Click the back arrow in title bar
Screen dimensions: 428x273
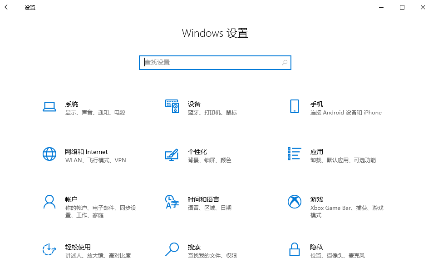(7, 7)
